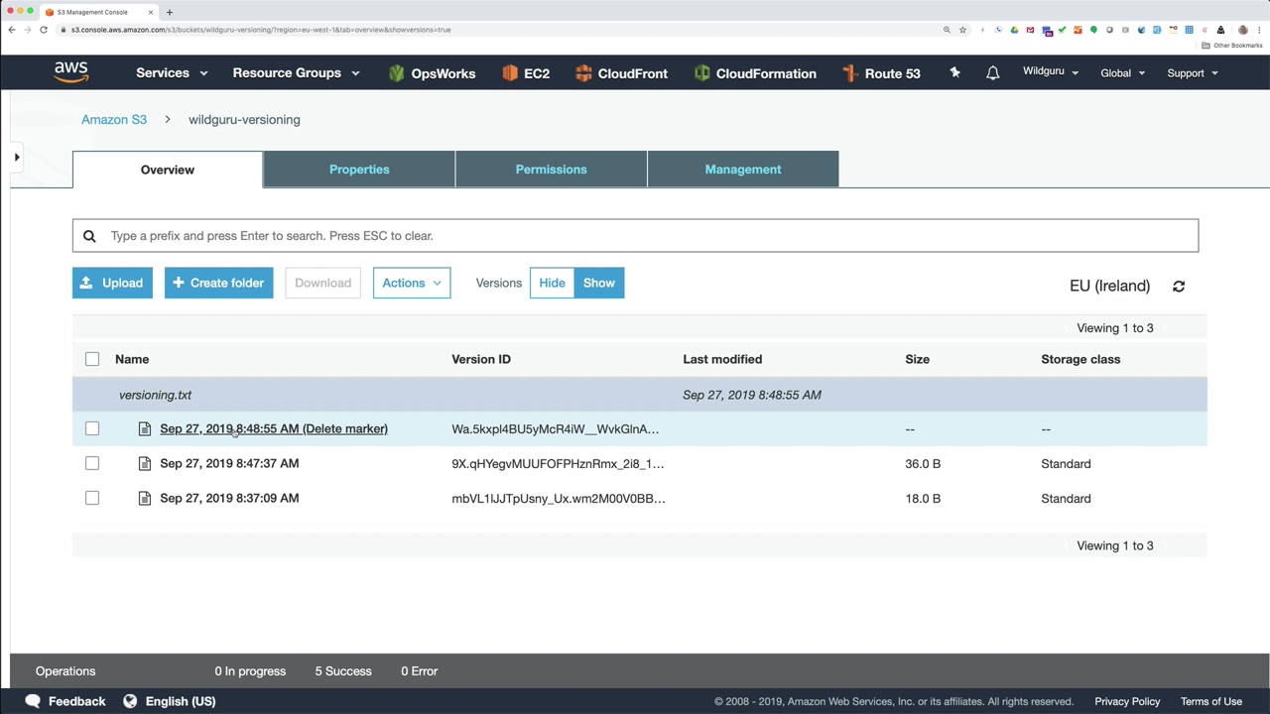Screen dimensions: 1270x714
Task: Open the Sep 27, 2019 8:37:09 AM version
Action: click(x=229, y=498)
